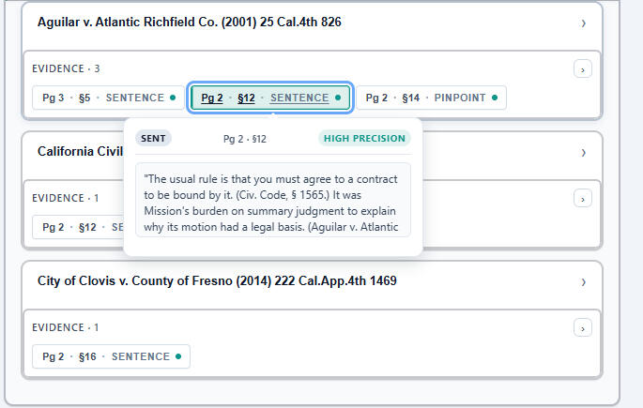643x408 pixels.
Task: Click the quoted sentence text in the popover
Action: pyautogui.click(x=272, y=201)
